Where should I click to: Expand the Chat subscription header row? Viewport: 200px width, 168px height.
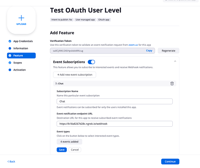(114, 83)
